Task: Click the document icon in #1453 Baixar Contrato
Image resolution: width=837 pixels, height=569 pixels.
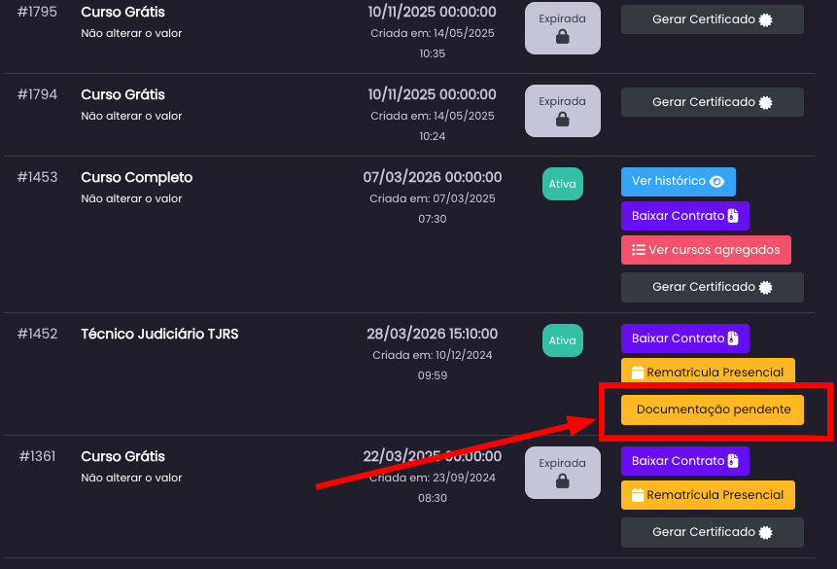Action: (734, 216)
